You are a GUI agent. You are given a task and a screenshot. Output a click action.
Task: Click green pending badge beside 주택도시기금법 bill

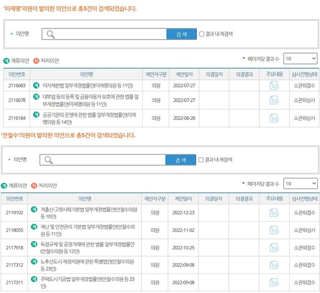click(x=34, y=279)
